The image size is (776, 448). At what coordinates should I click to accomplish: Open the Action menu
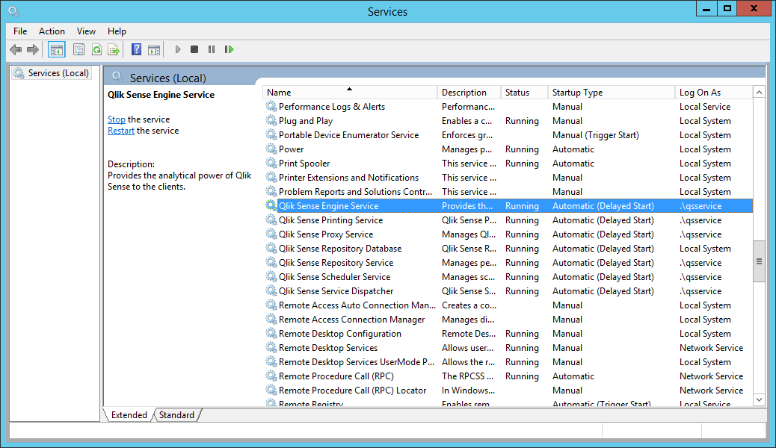pyautogui.click(x=52, y=31)
